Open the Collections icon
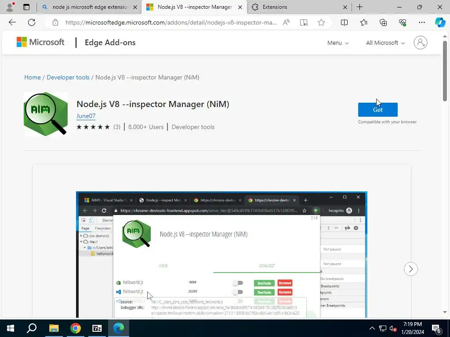 tap(383, 22)
